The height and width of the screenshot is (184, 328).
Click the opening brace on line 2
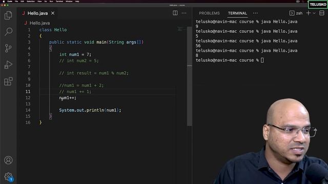pyautogui.click(x=40, y=36)
